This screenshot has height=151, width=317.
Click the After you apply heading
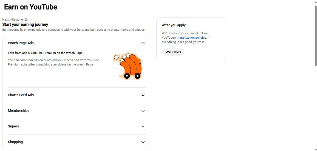click(174, 25)
